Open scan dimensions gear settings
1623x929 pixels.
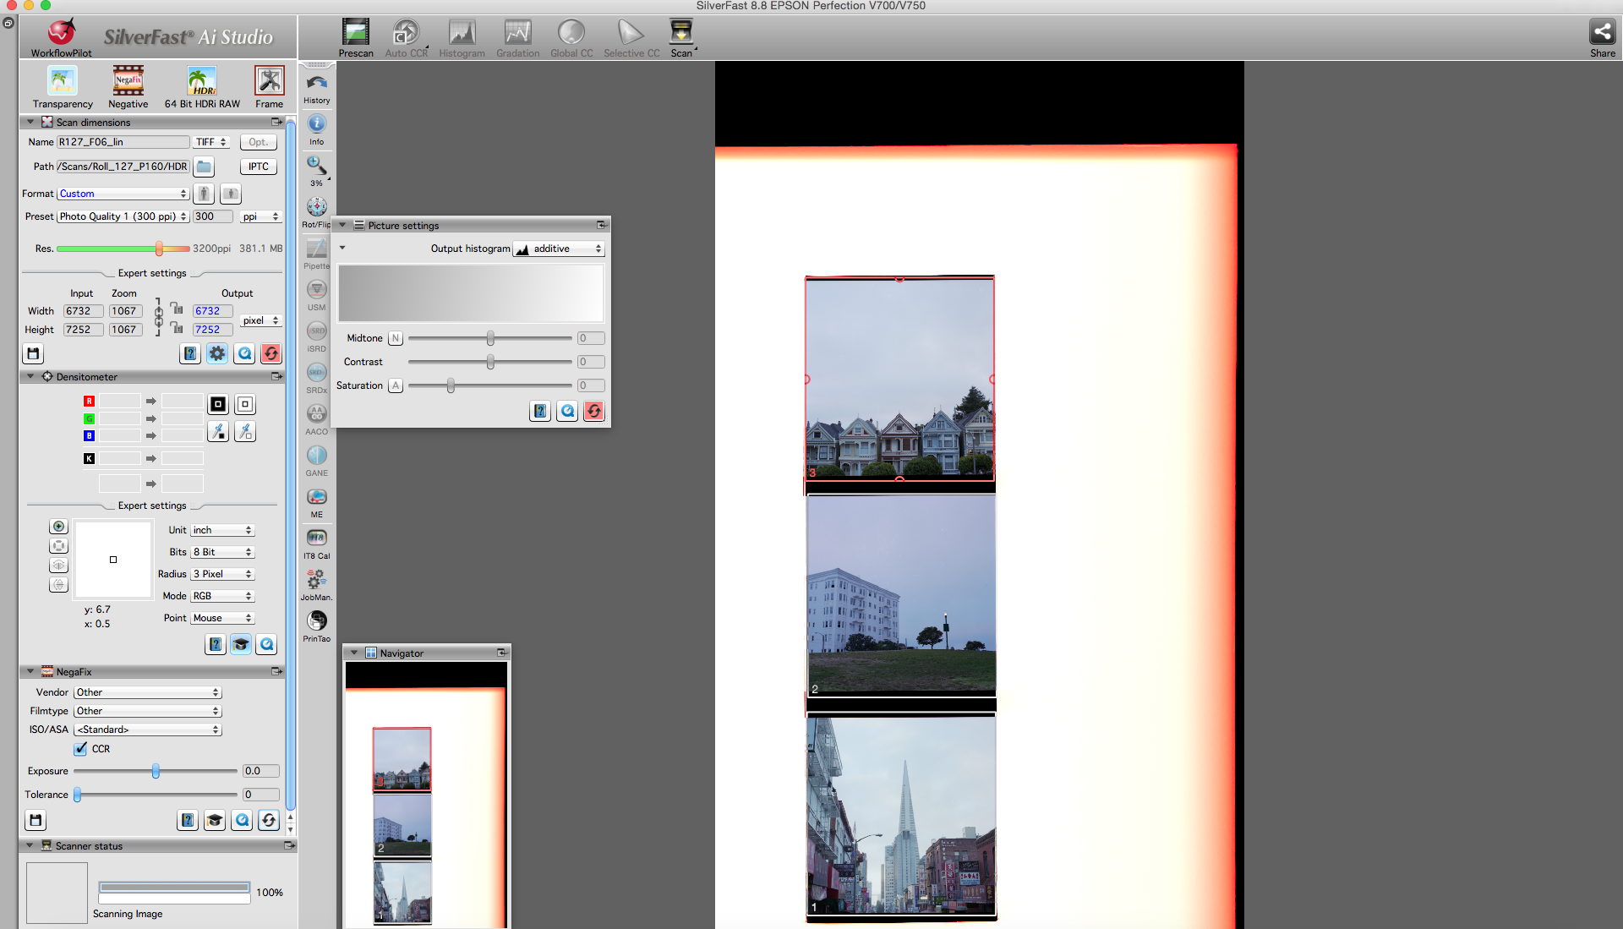(217, 353)
